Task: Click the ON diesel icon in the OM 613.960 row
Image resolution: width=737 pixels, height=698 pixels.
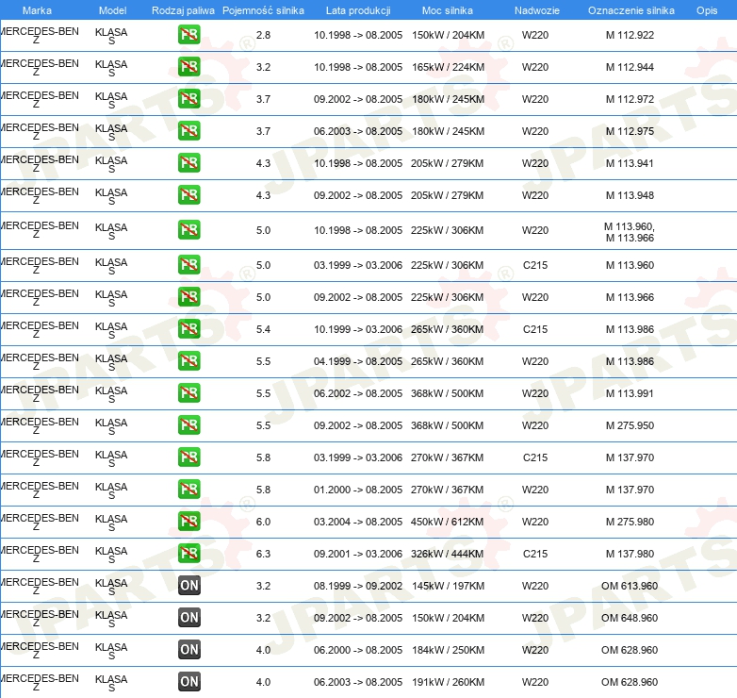Action: (189, 586)
